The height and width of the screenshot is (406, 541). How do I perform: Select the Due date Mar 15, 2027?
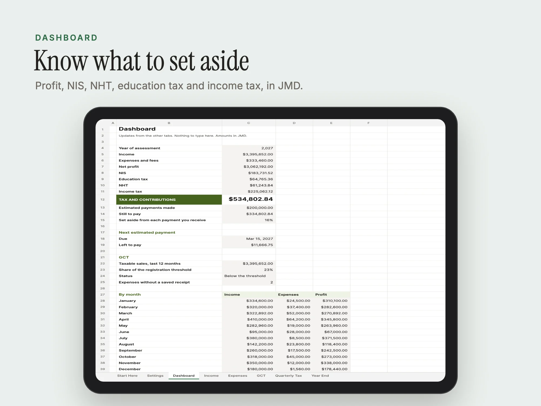pos(249,239)
